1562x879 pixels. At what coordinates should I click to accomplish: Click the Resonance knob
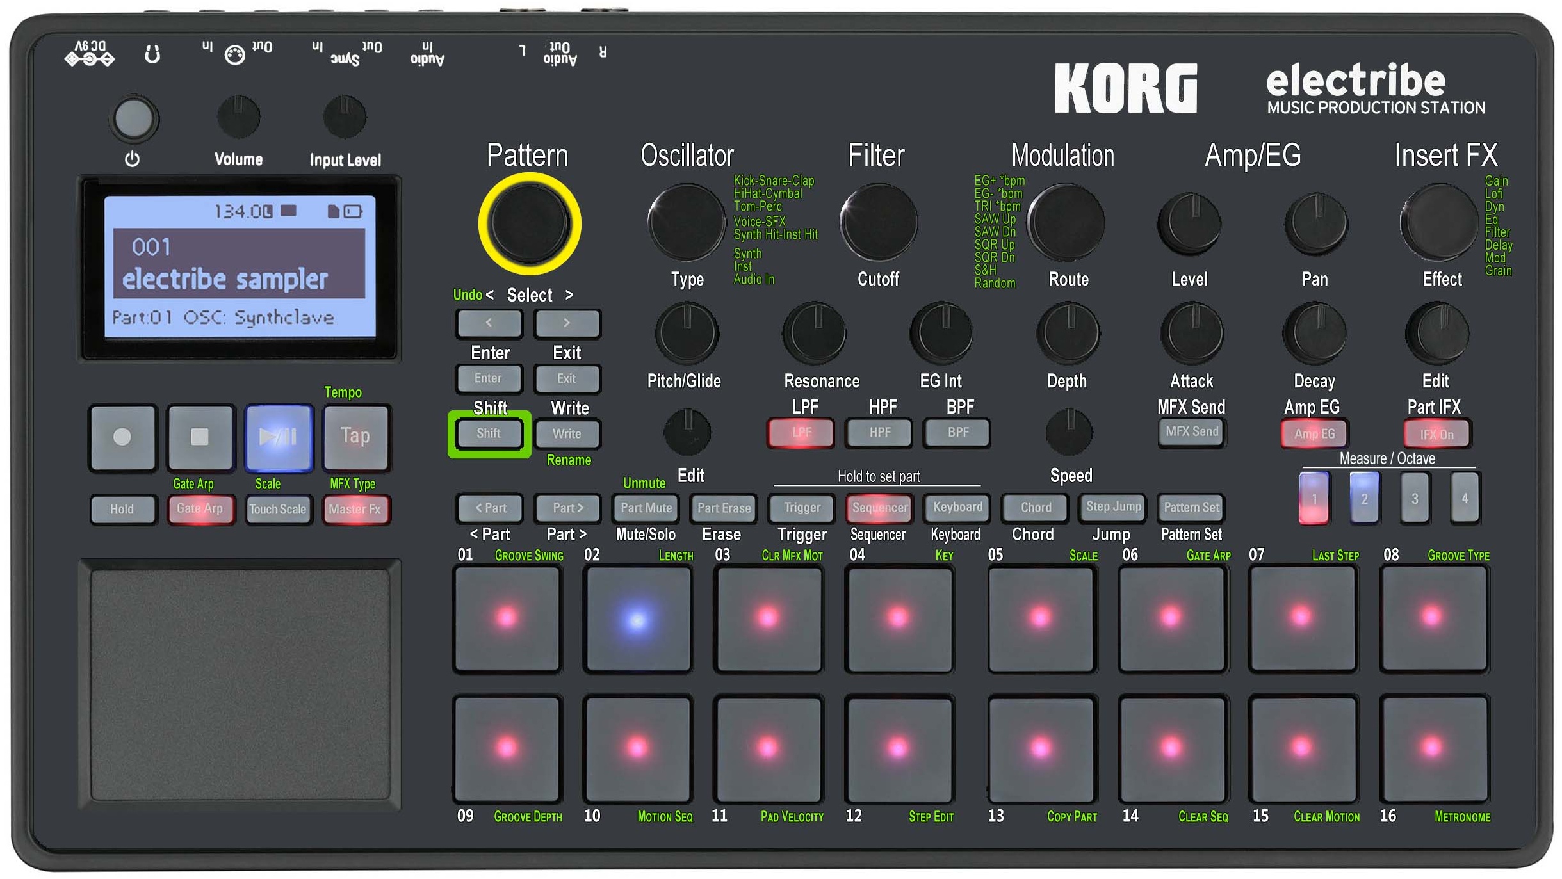pyautogui.click(x=815, y=334)
